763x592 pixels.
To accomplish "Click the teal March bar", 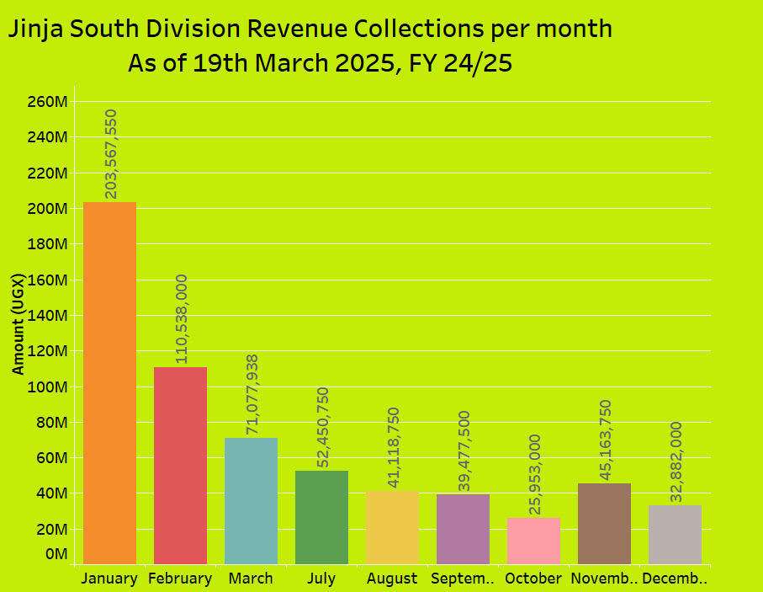I will (x=251, y=500).
